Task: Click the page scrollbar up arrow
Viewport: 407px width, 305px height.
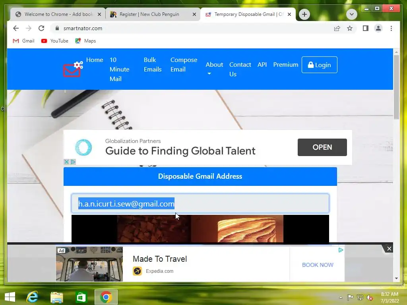Action: coord(396,52)
